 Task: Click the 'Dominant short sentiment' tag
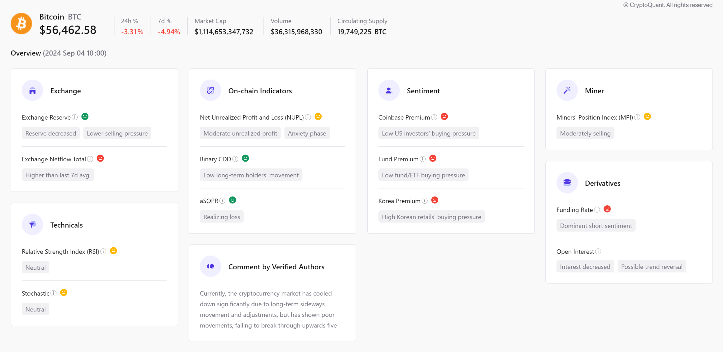pos(596,226)
